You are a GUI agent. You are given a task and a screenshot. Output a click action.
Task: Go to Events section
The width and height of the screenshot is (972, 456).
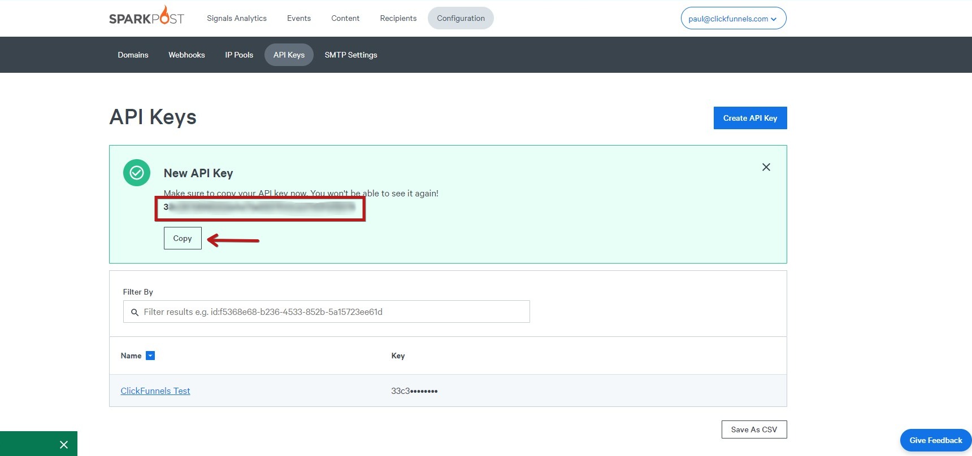[299, 18]
